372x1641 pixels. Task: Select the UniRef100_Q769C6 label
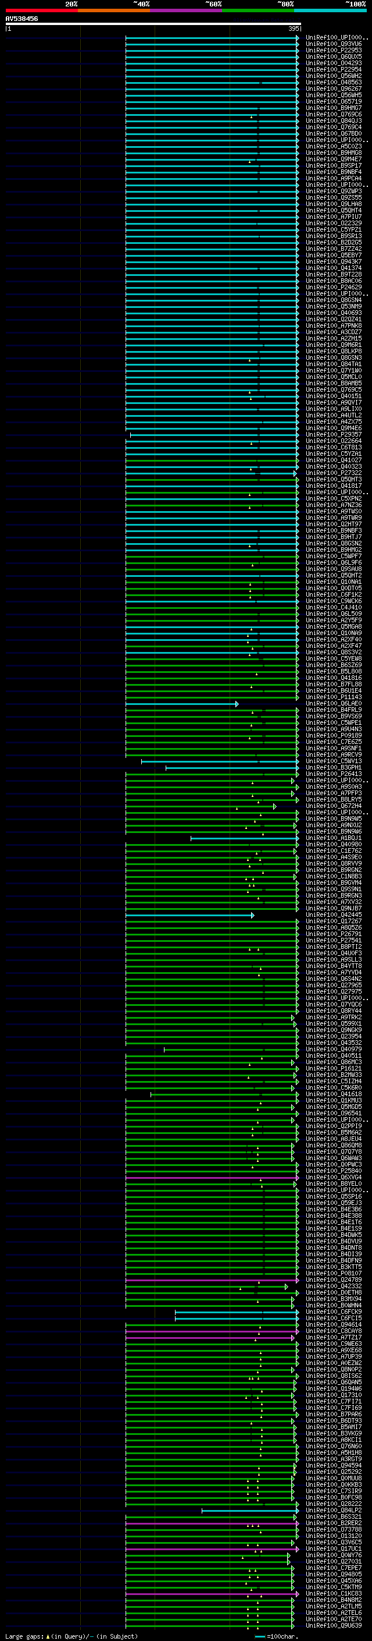click(x=334, y=115)
